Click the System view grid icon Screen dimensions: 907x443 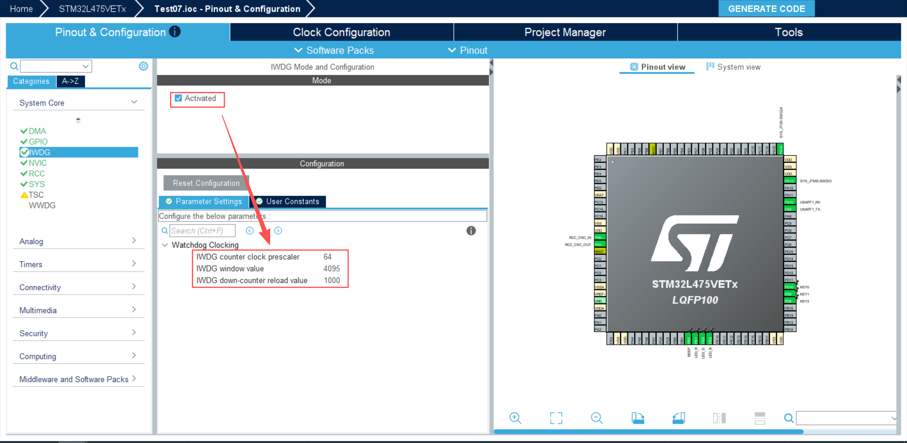pyautogui.click(x=710, y=67)
